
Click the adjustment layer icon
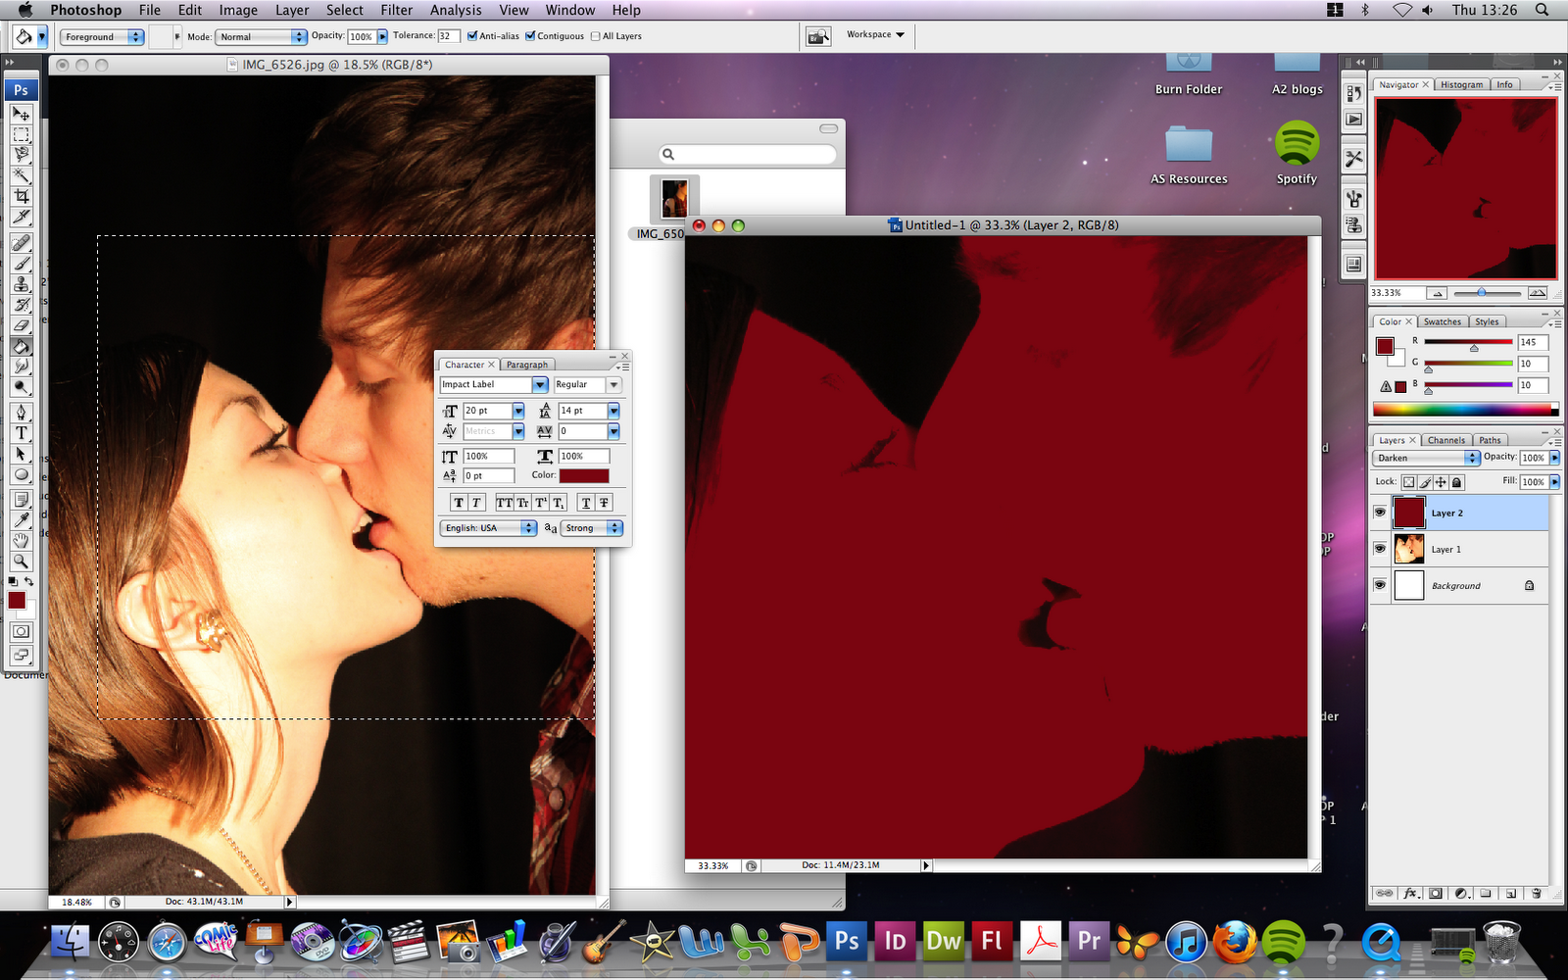point(1461,894)
